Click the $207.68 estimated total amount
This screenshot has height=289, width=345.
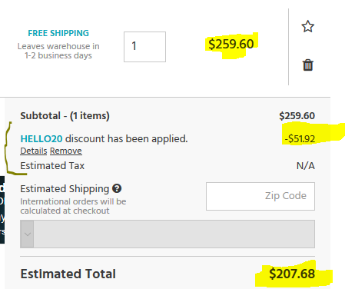pos(292,274)
